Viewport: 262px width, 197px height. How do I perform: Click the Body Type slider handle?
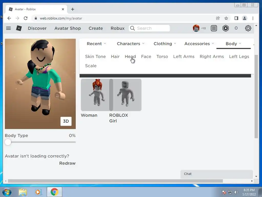coord(8,142)
